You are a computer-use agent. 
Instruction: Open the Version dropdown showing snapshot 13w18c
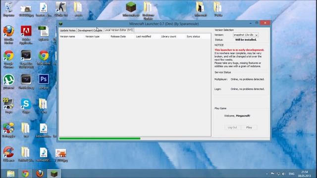(x=246, y=35)
